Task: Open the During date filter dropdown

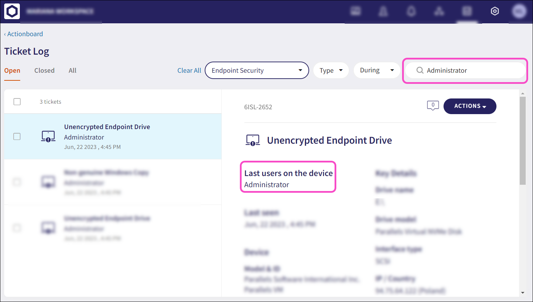Action: (377, 70)
